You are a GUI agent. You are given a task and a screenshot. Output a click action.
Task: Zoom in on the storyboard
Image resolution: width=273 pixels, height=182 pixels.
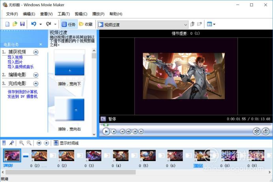click(x=22, y=143)
